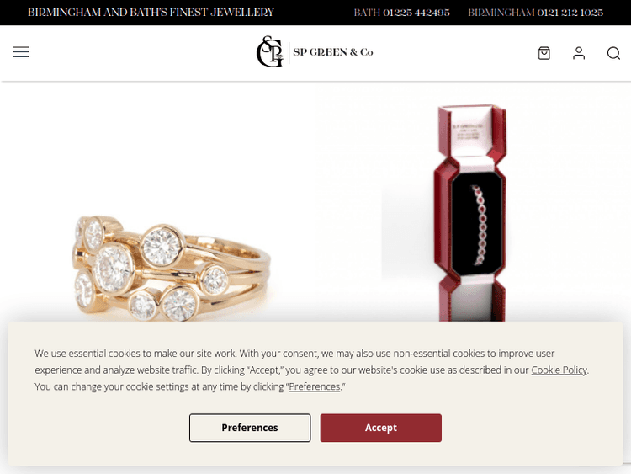Click the Accept cookies button
The image size is (631, 474).
point(380,428)
